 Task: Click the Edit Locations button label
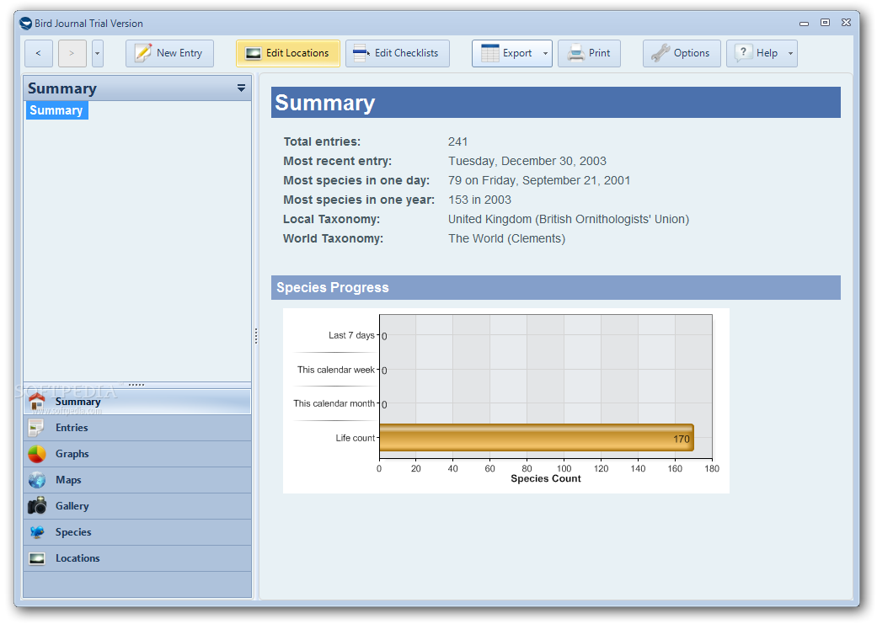point(297,53)
